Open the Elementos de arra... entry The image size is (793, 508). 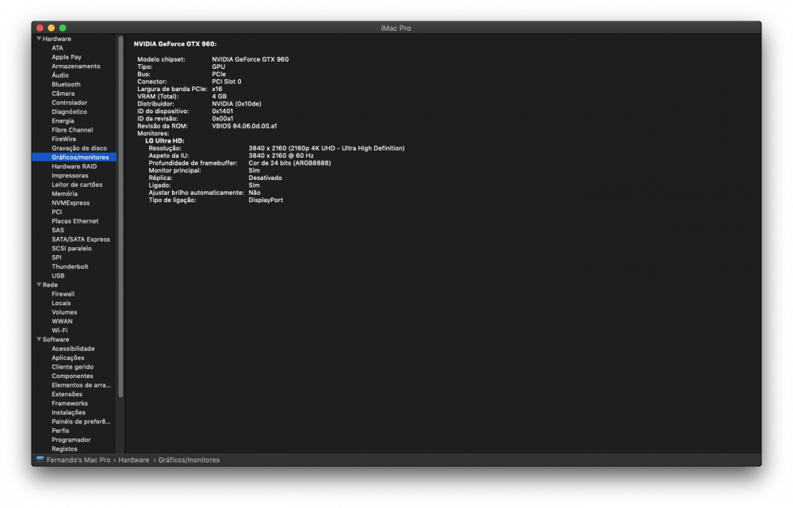81,384
